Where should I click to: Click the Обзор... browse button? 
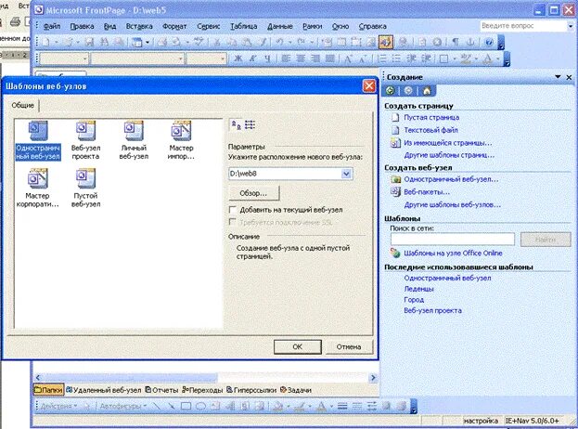[253, 193]
